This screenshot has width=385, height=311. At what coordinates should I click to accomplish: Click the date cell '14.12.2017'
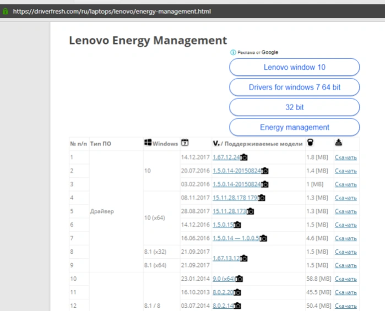[195, 157]
